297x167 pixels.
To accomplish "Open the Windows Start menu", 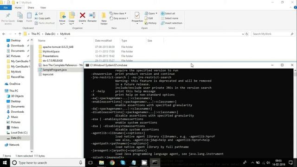I will point(5,163).
